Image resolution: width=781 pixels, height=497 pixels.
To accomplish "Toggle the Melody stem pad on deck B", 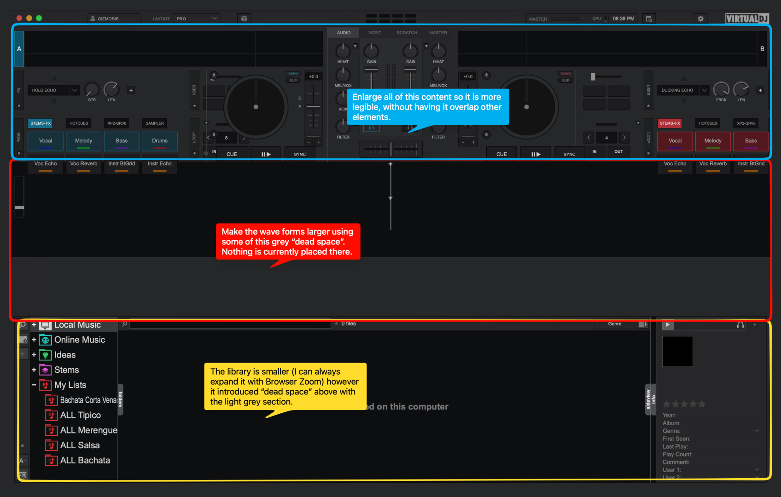I will click(x=713, y=141).
